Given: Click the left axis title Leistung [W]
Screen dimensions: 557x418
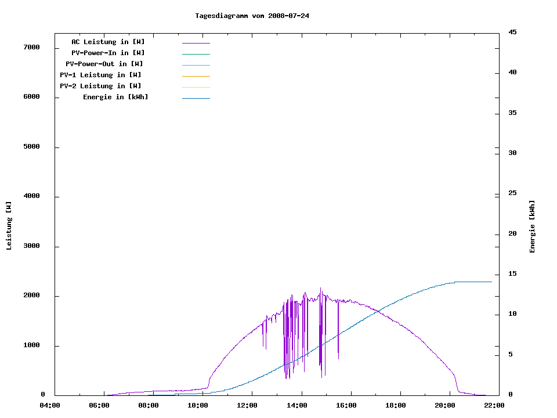Looking at the screenshot, I should pyautogui.click(x=9, y=226).
